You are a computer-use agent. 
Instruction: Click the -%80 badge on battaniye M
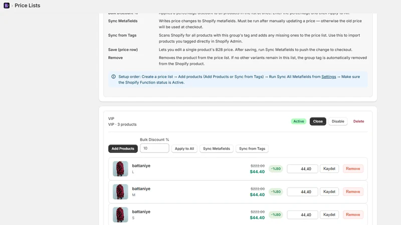coord(276,191)
